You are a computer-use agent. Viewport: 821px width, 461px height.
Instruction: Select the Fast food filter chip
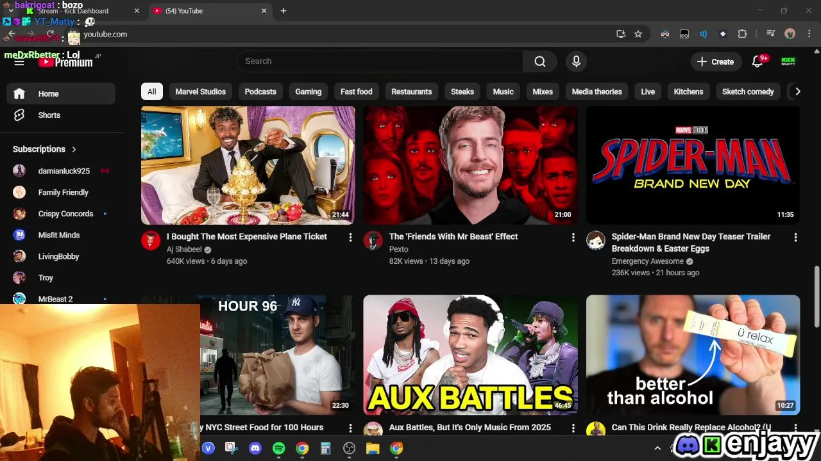click(357, 92)
